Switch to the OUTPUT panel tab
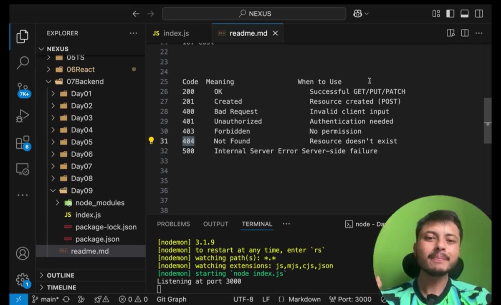The width and height of the screenshot is (501, 305). (216, 224)
